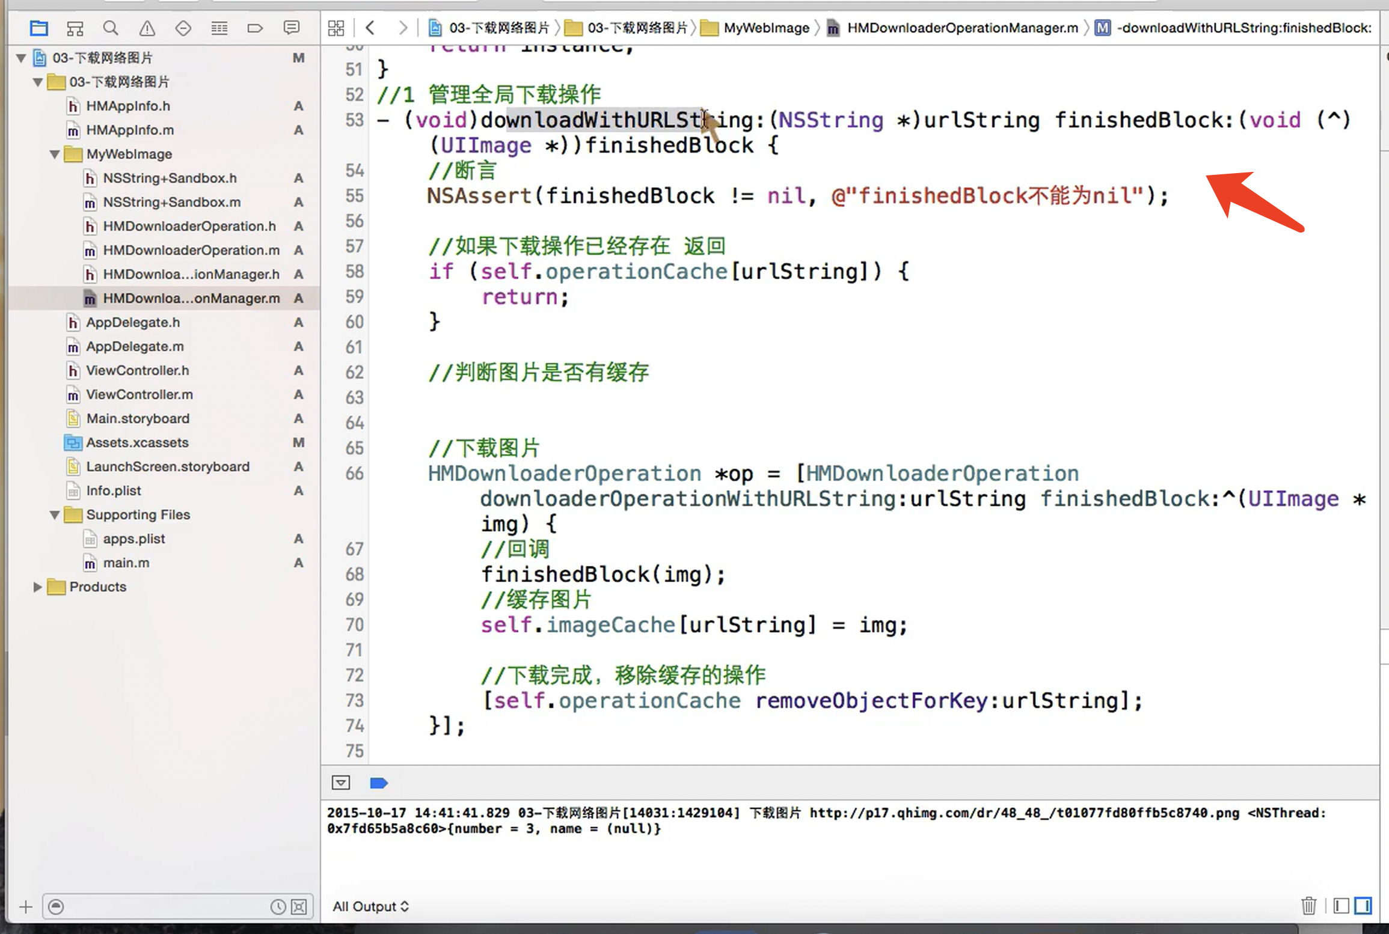1389x934 pixels.
Task: Open the Test navigator diamond icon
Action: [x=183, y=28]
